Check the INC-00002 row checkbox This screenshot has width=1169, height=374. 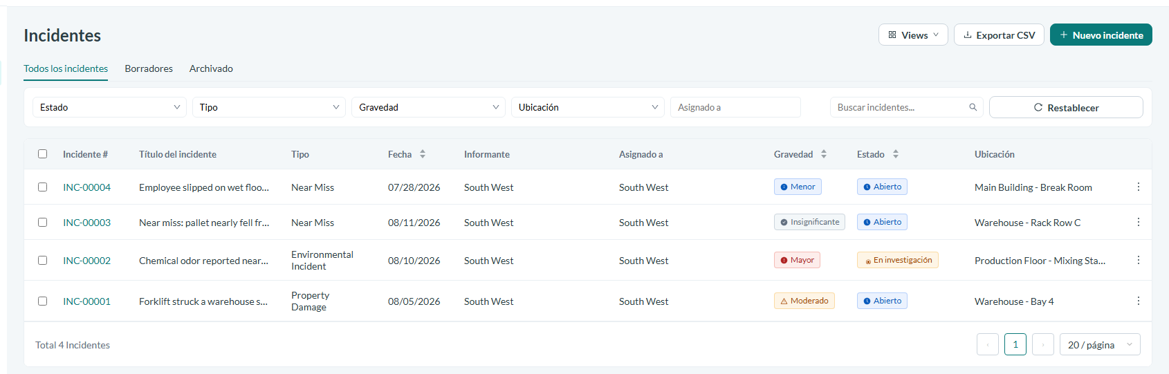[43, 261]
